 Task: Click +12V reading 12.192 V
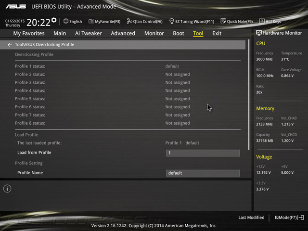click(x=263, y=173)
